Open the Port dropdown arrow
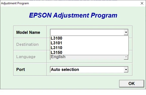 [x=126, y=70]
